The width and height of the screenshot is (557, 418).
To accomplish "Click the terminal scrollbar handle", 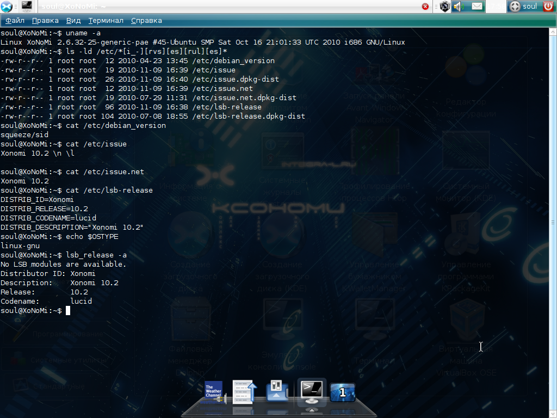I will (553, 223).
